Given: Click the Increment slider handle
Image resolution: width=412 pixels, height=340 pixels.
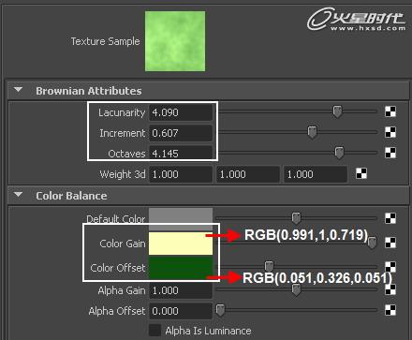Looking at the screenshot, I should pos(312,132).
